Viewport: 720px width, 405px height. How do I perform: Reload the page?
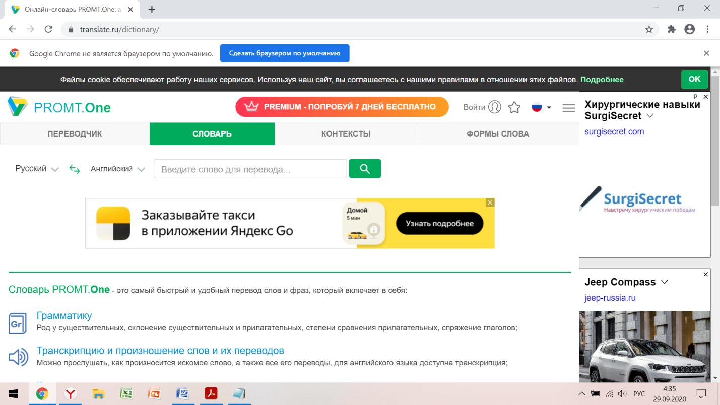(48, 29)
